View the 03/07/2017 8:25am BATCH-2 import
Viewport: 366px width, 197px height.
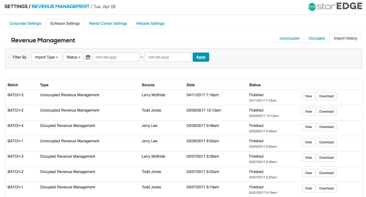point(308,173)
